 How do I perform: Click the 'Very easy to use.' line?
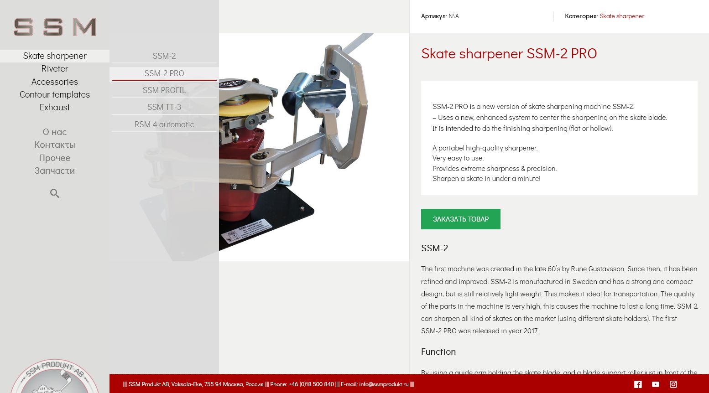[458, 158]
